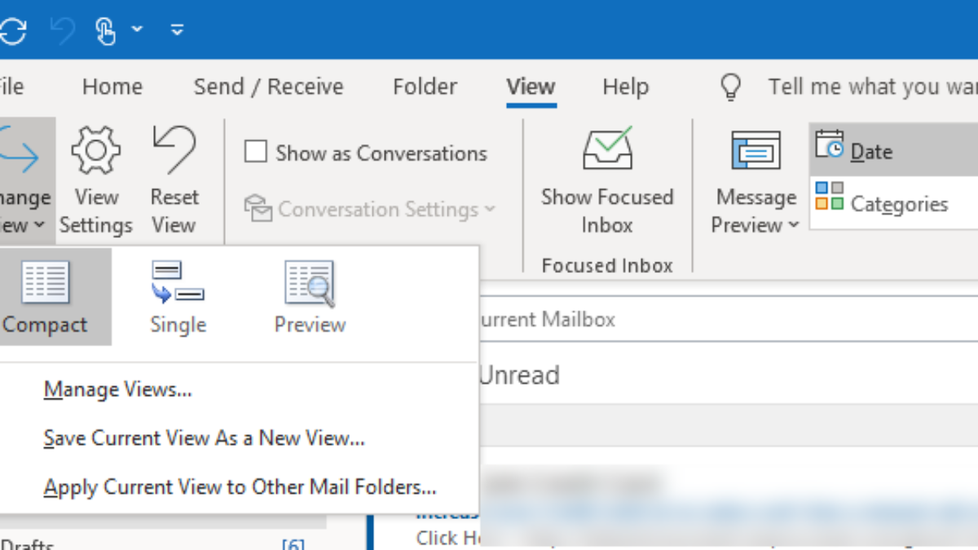Viewport: 978px width, 550px height.
Task: Arrange messages by Categories
Action: pyautogui.click(x=893, y=203)
